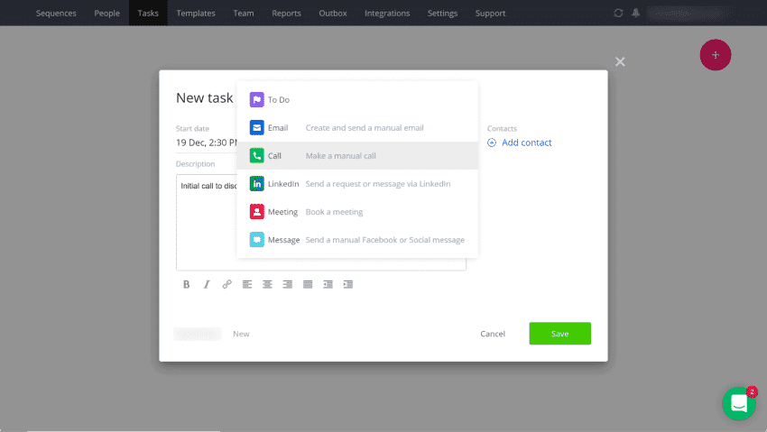Click the purple To Do flag icon
The width and height of the screenshot is (767, 432).
pos(257,100)
